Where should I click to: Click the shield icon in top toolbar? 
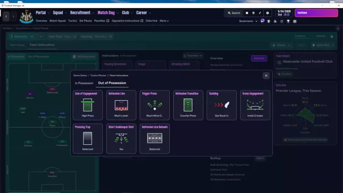coord(253,13)
